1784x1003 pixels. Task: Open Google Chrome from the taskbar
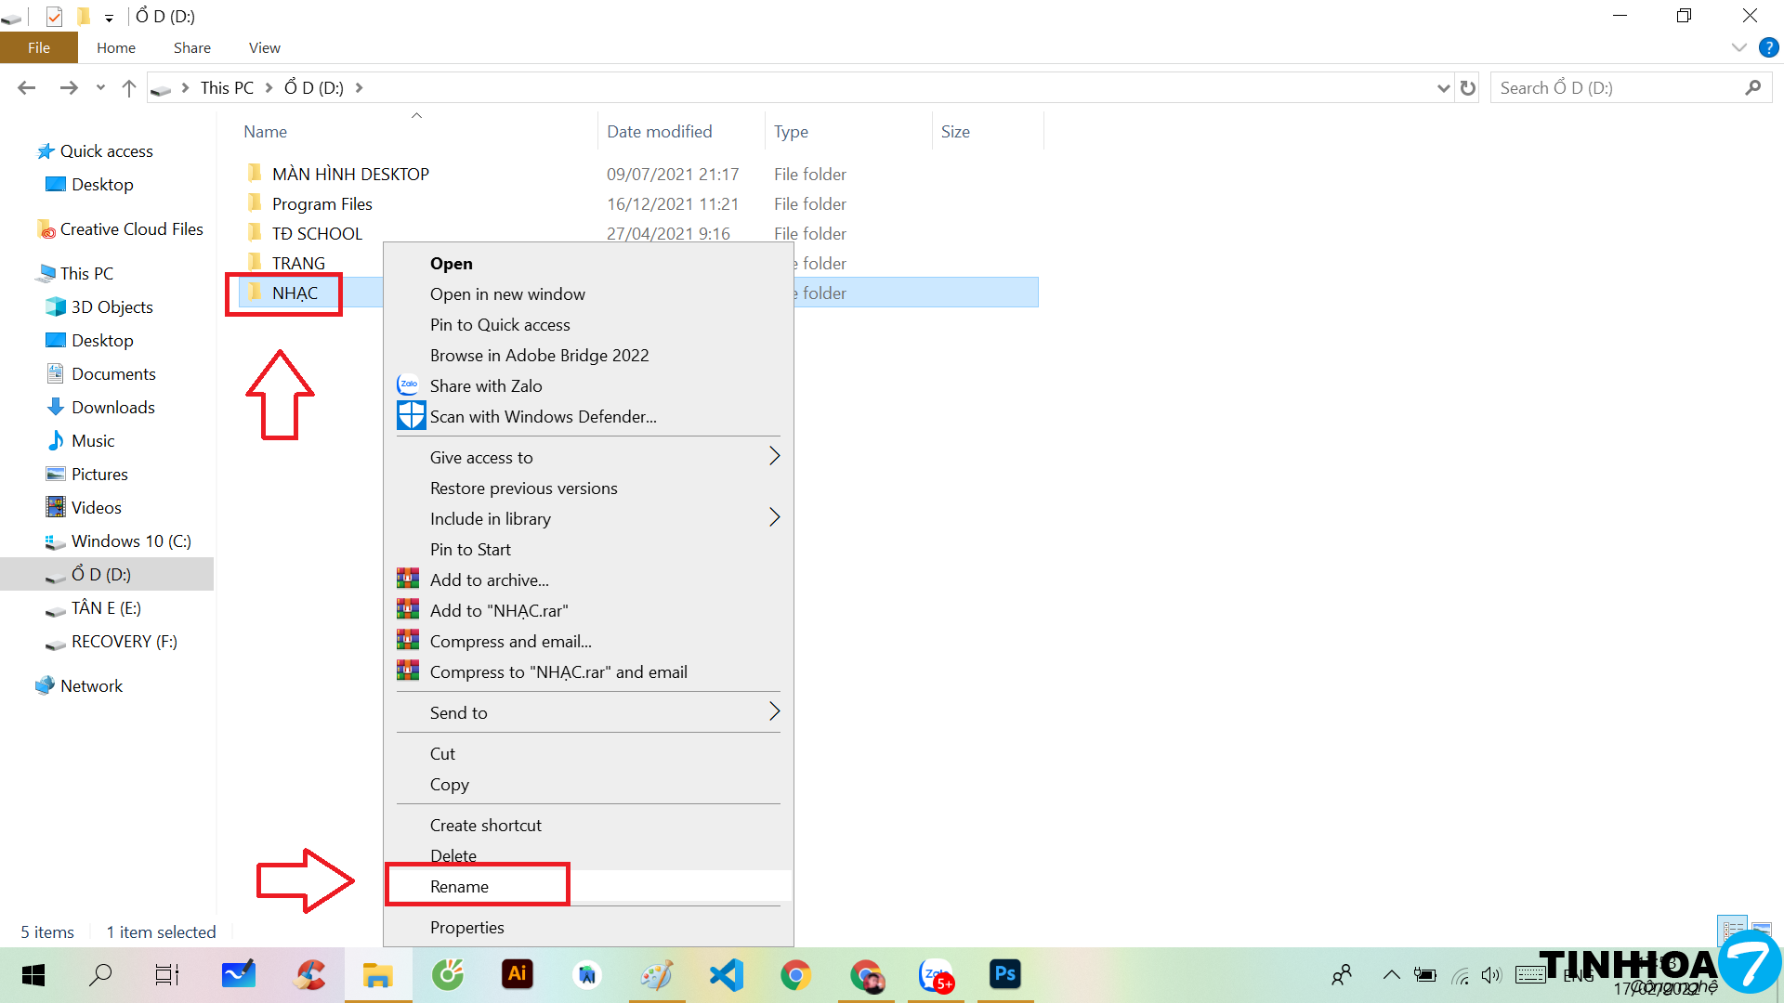[795, 974]
